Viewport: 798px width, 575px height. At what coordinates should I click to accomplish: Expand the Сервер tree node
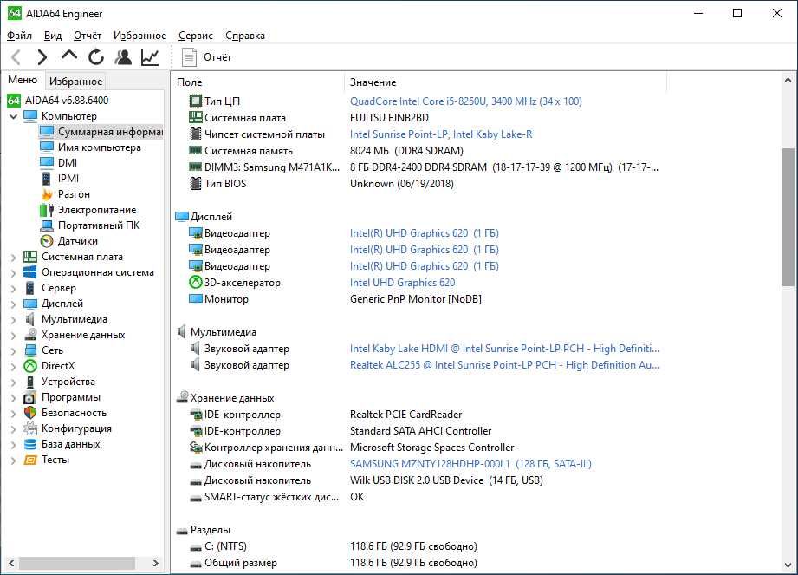point(14,289)
